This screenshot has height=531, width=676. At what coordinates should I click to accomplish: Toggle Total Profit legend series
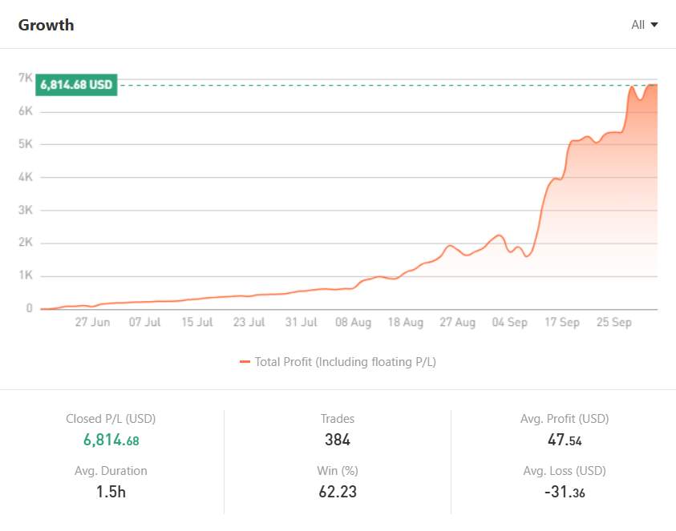345,362
